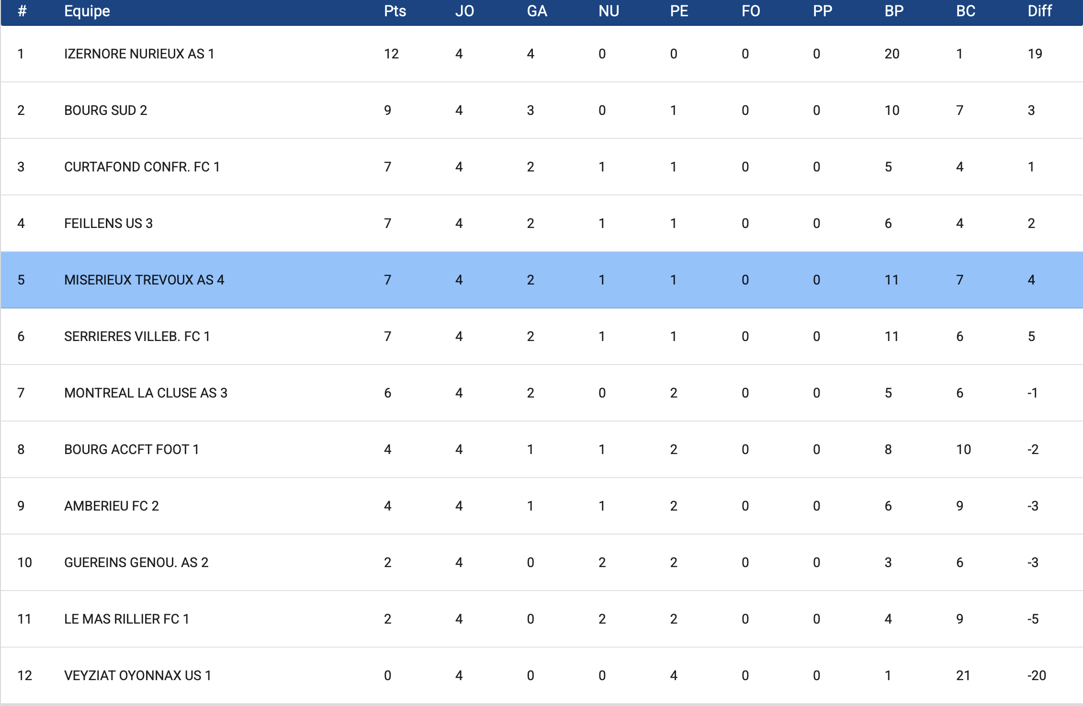Open team IZERNORE NURIEUX AS 1
Viewport: 1083px width, 706px height.
tap(139, 54)
